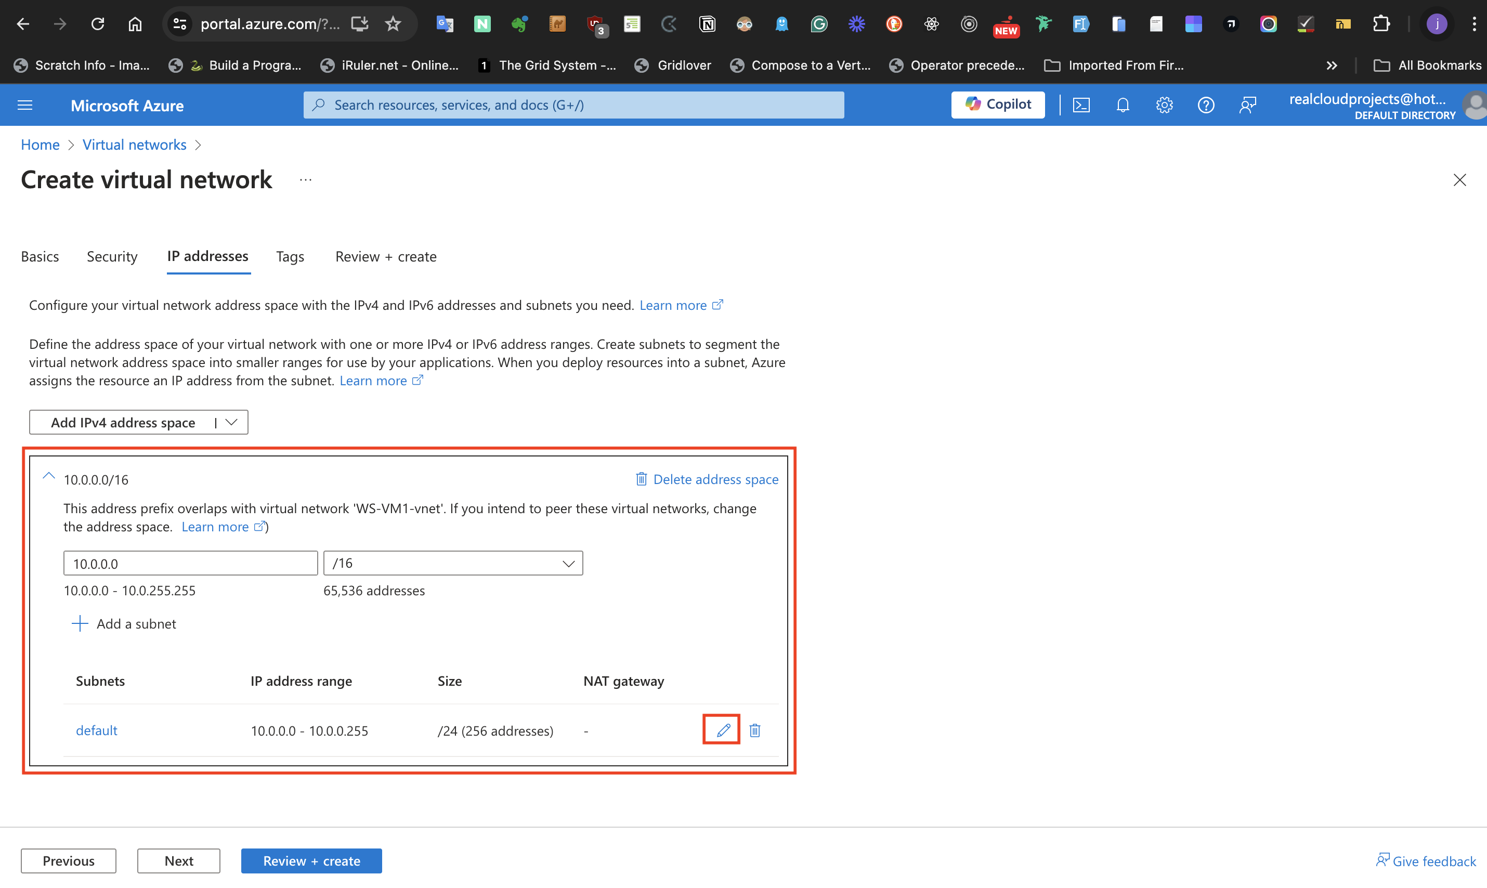
Task: Open the Azure portal hamburger menu
Action: 25,106
